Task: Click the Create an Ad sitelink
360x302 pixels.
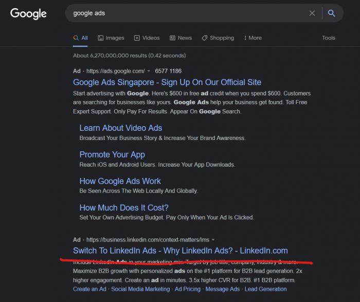Action: coord(89,289)
